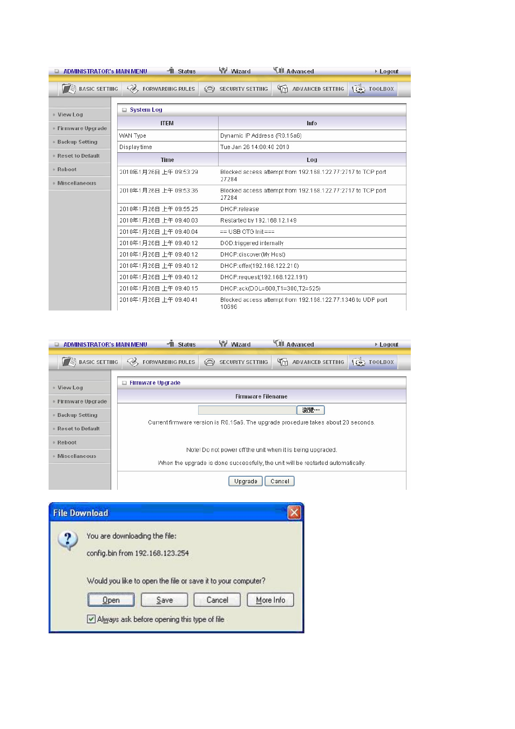This screenshot has height=729, width=515.
Task: Click the 'ADMINISTRATOR's MAIN MENU' title in Firmware Upgrade panel
Action: coord(105,345)
